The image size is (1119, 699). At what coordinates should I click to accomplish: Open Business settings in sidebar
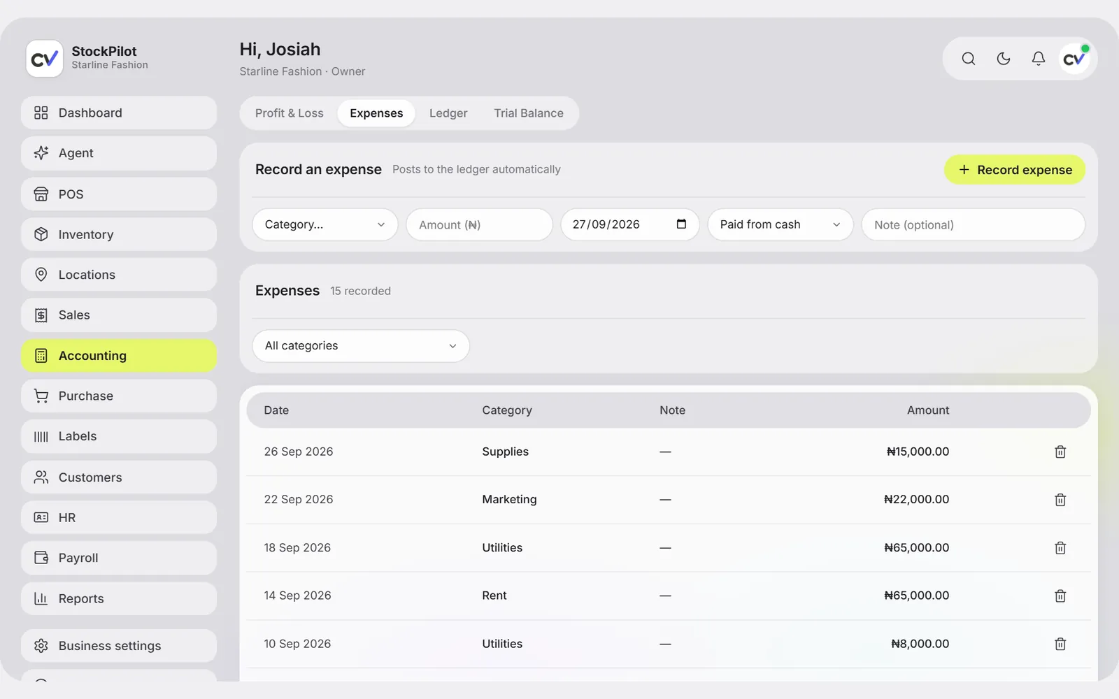[119, 646]
